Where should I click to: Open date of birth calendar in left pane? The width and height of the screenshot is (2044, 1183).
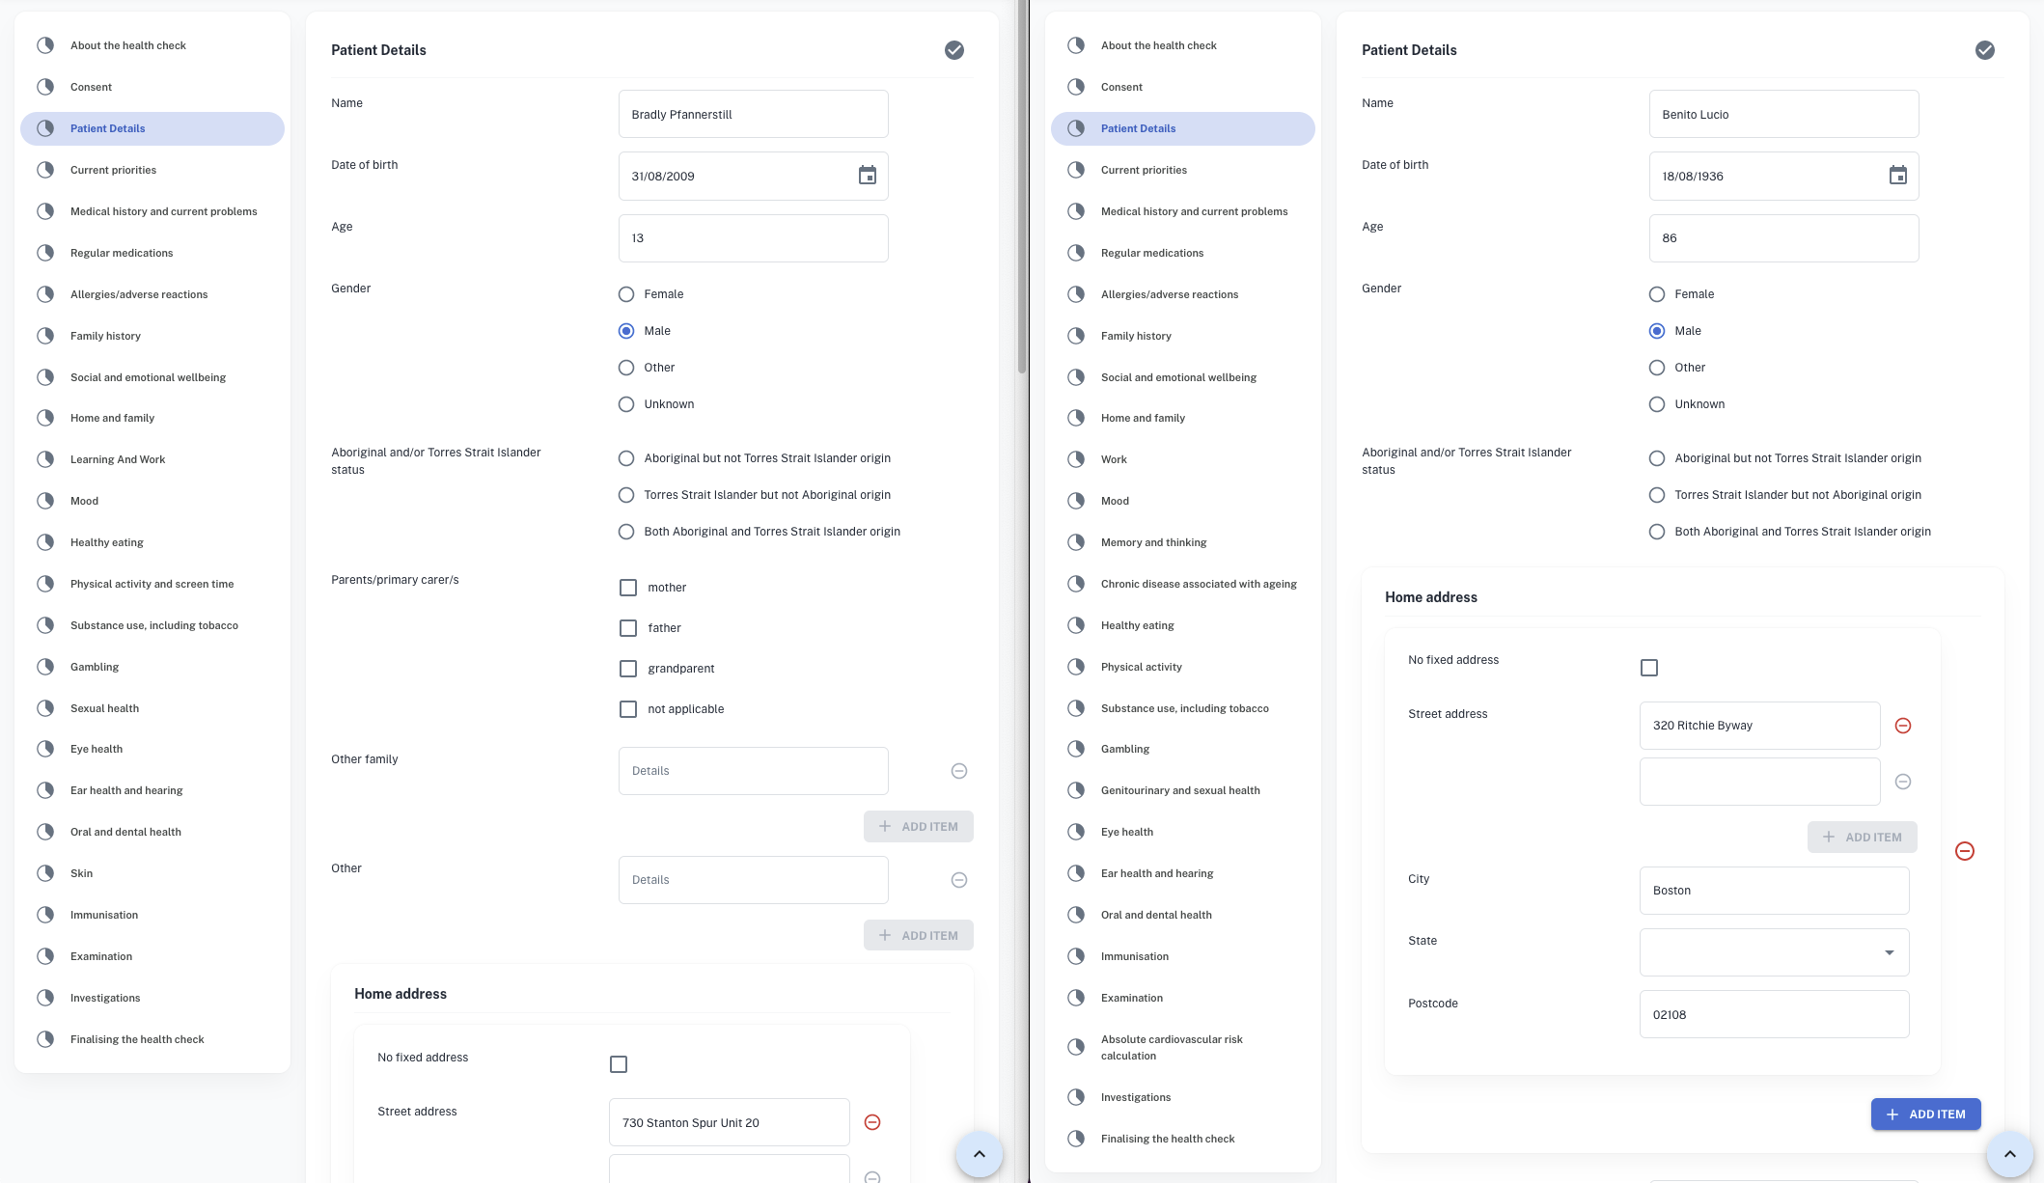868,176
